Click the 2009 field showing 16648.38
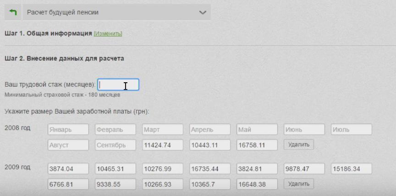Viewport: 396px width, 196px height. (x=257, y=184)
